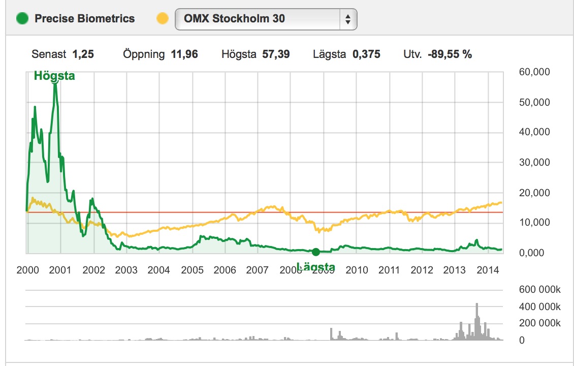Image resolution: width=574 pixels, height=366 pixels.
Task: Click the 2000 year label on x-axis
Action: (27, 270)
